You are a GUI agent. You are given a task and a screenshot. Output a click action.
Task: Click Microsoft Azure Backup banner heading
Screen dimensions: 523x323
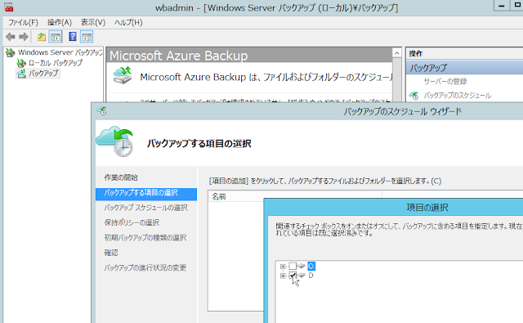pos(178,56)
